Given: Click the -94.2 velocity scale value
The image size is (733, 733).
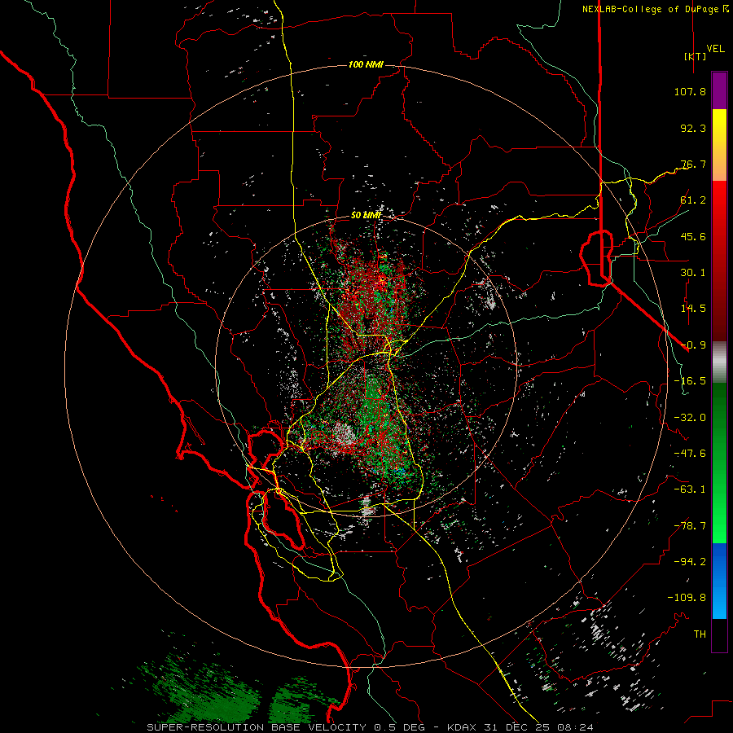Looking at the screenshot, I should pos(690,562).
